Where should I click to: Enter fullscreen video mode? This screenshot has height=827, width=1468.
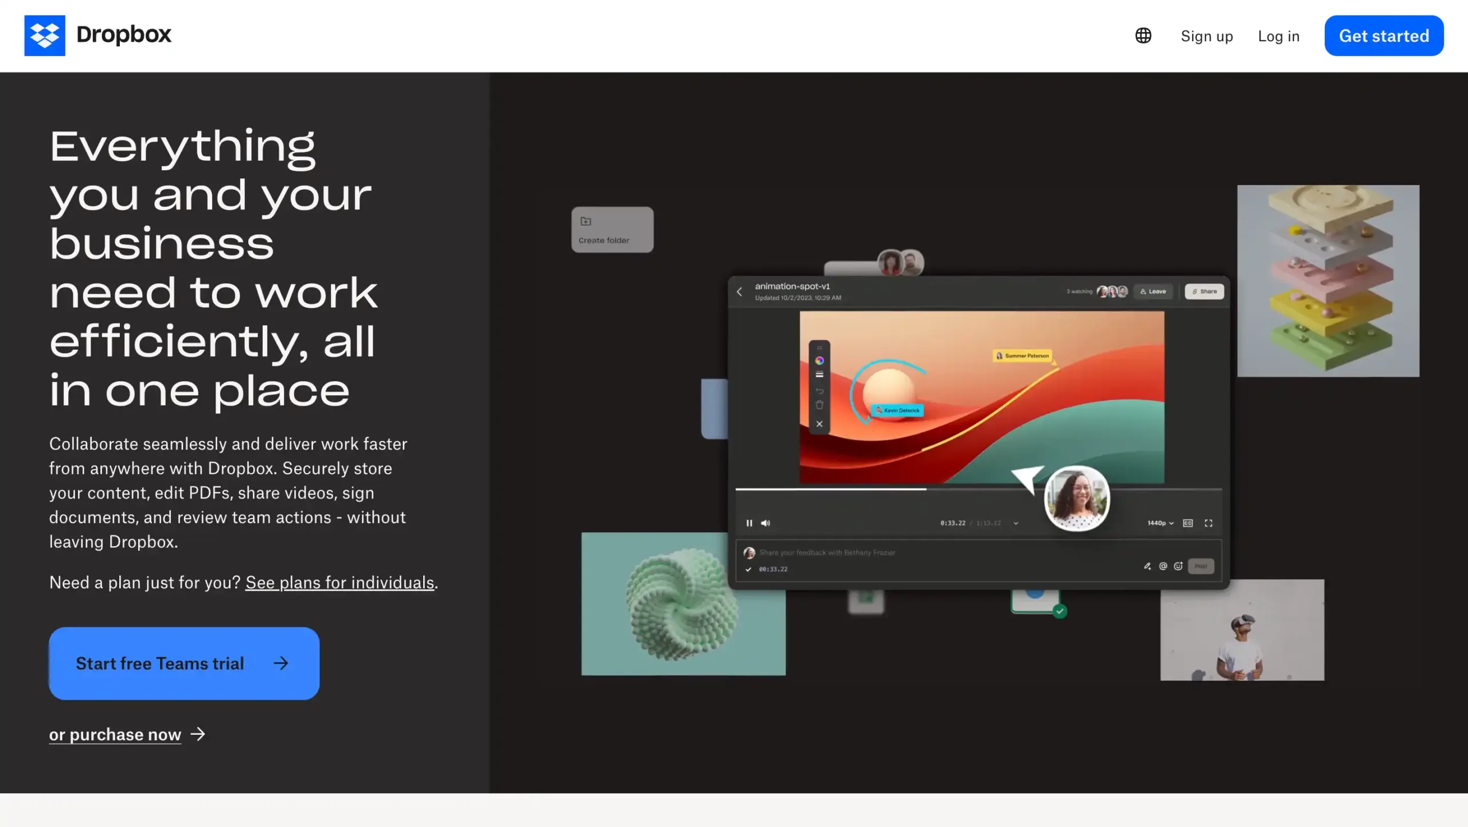(1209, 523)
